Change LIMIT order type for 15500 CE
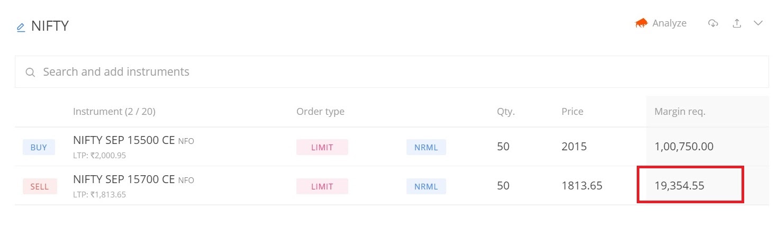The height and width of the screenshot is (226, 777). pyautogui.click(x=322, y=147)
